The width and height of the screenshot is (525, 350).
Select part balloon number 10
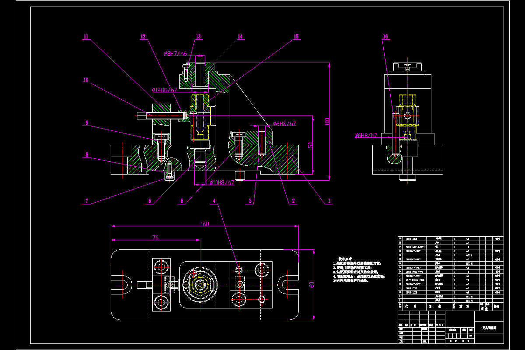point(85,80)
